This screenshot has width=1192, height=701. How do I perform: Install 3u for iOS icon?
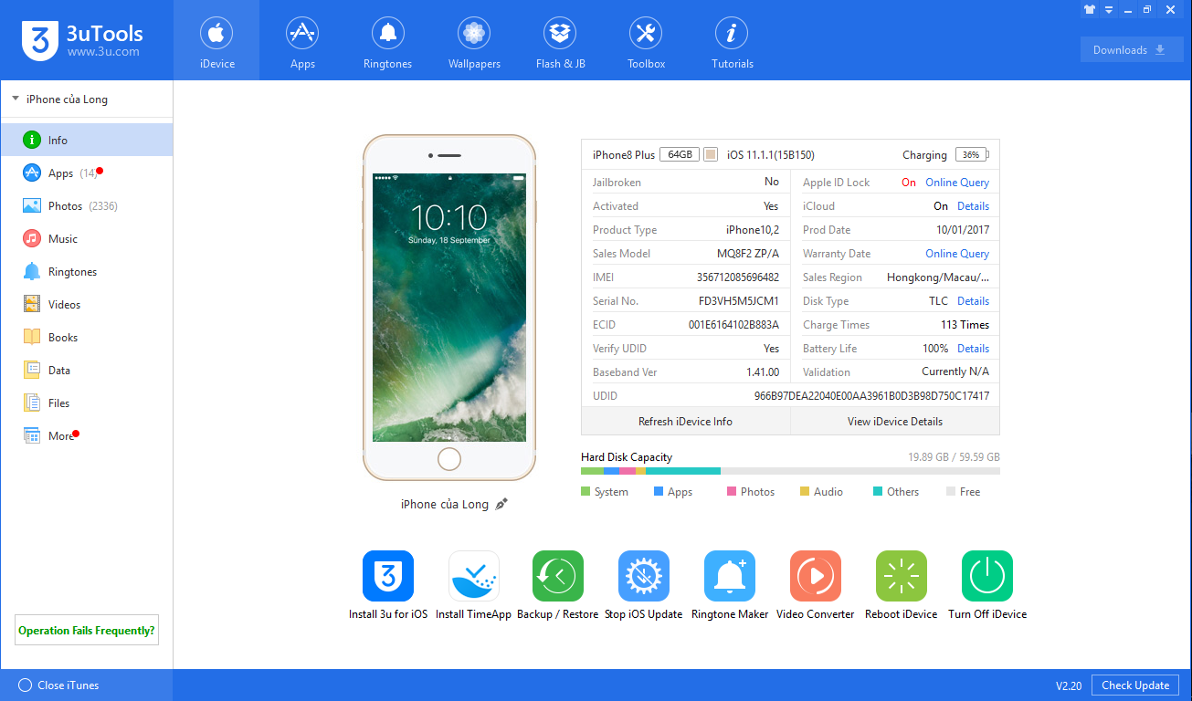point(388,576)
